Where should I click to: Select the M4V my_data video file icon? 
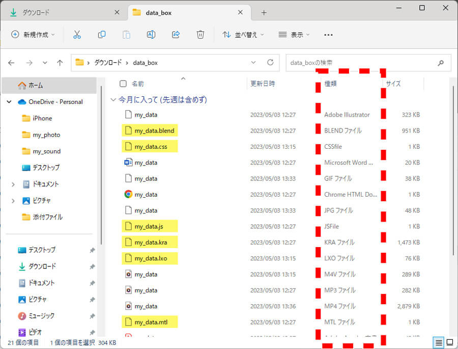[128, 274]
